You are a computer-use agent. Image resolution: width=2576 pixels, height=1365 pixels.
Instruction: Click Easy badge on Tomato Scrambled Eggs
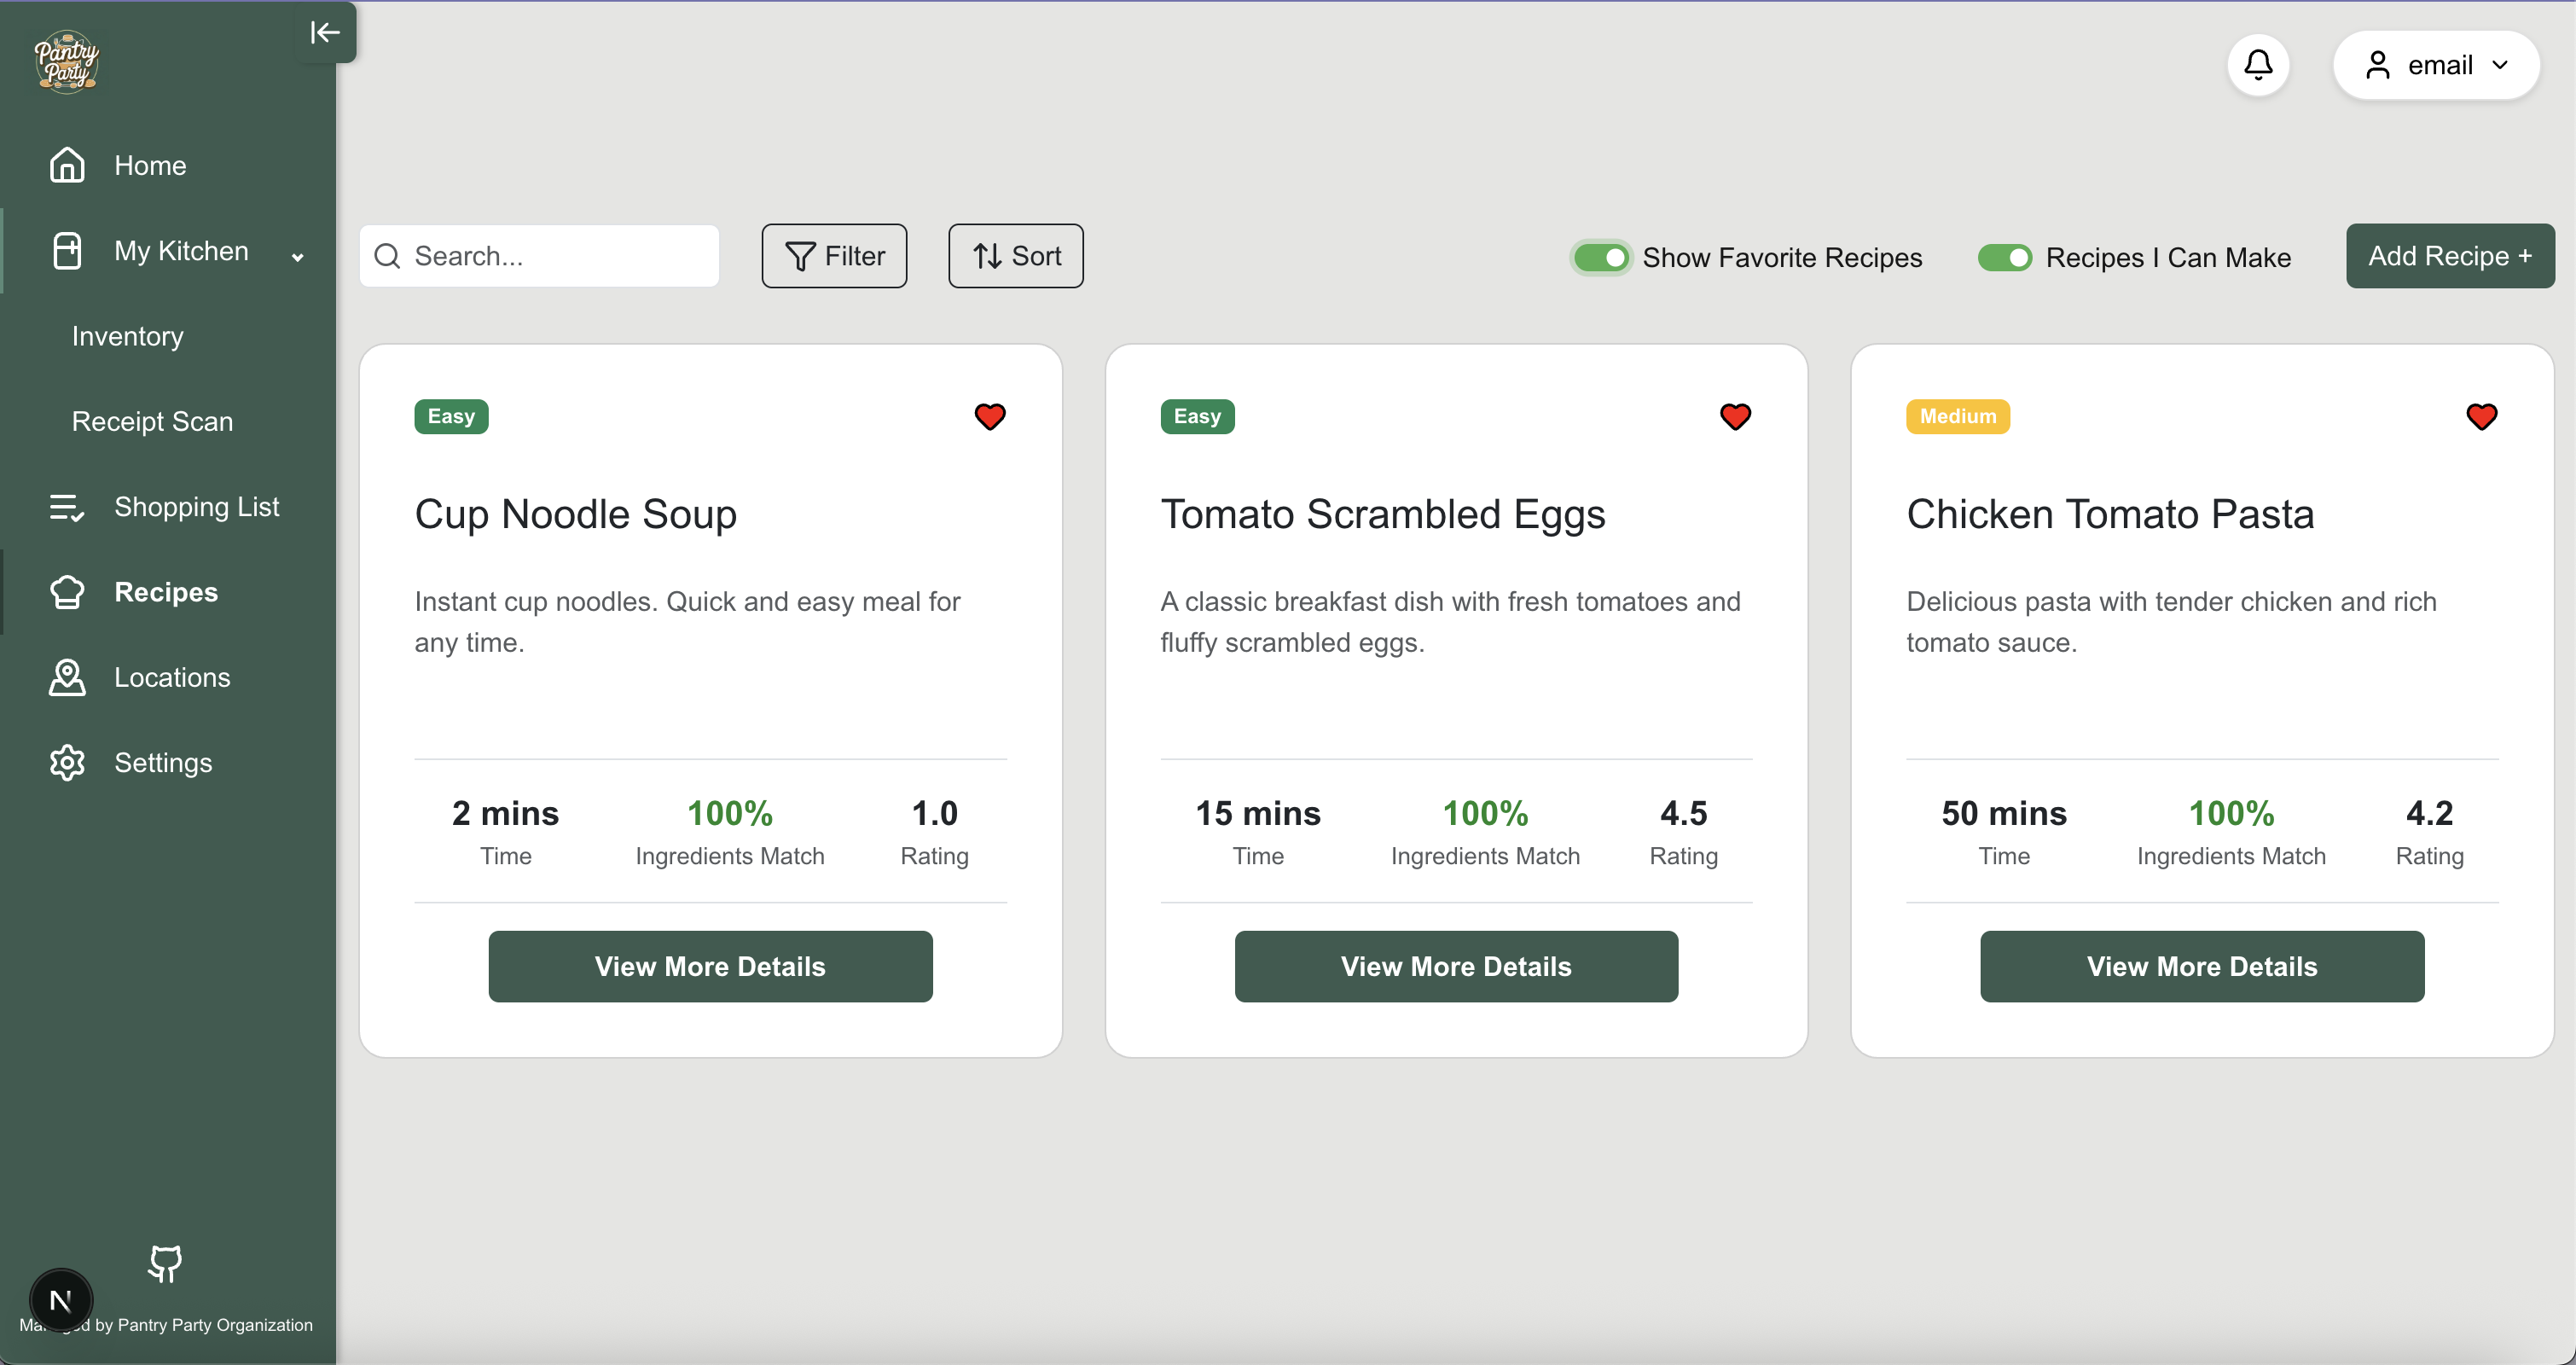click(x=1197, y=416)
